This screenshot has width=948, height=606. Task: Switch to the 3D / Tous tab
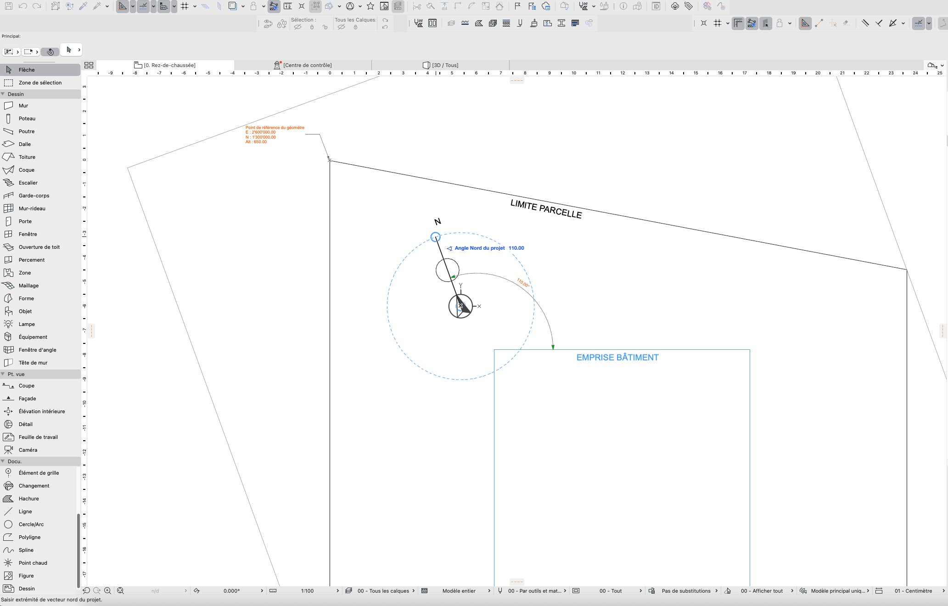[441, 65]
